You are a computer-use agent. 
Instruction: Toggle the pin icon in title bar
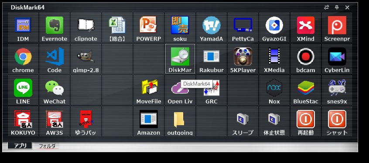[337, 7]
